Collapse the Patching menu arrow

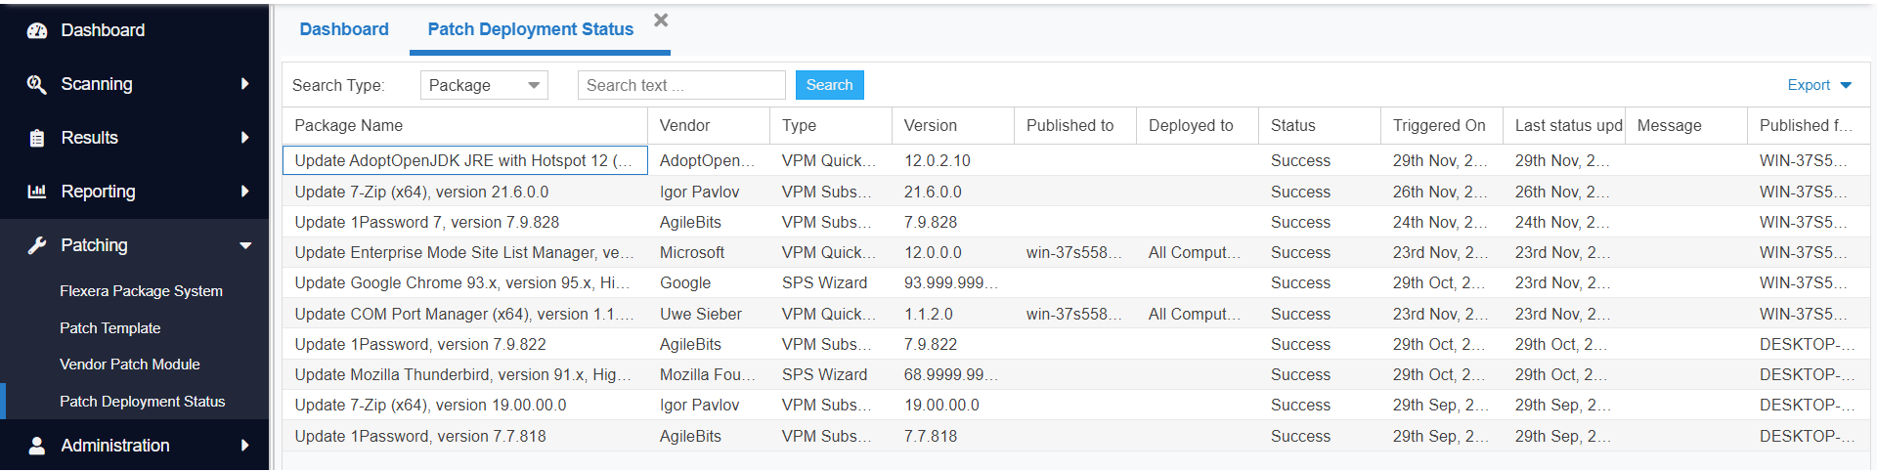pos(245,245)
